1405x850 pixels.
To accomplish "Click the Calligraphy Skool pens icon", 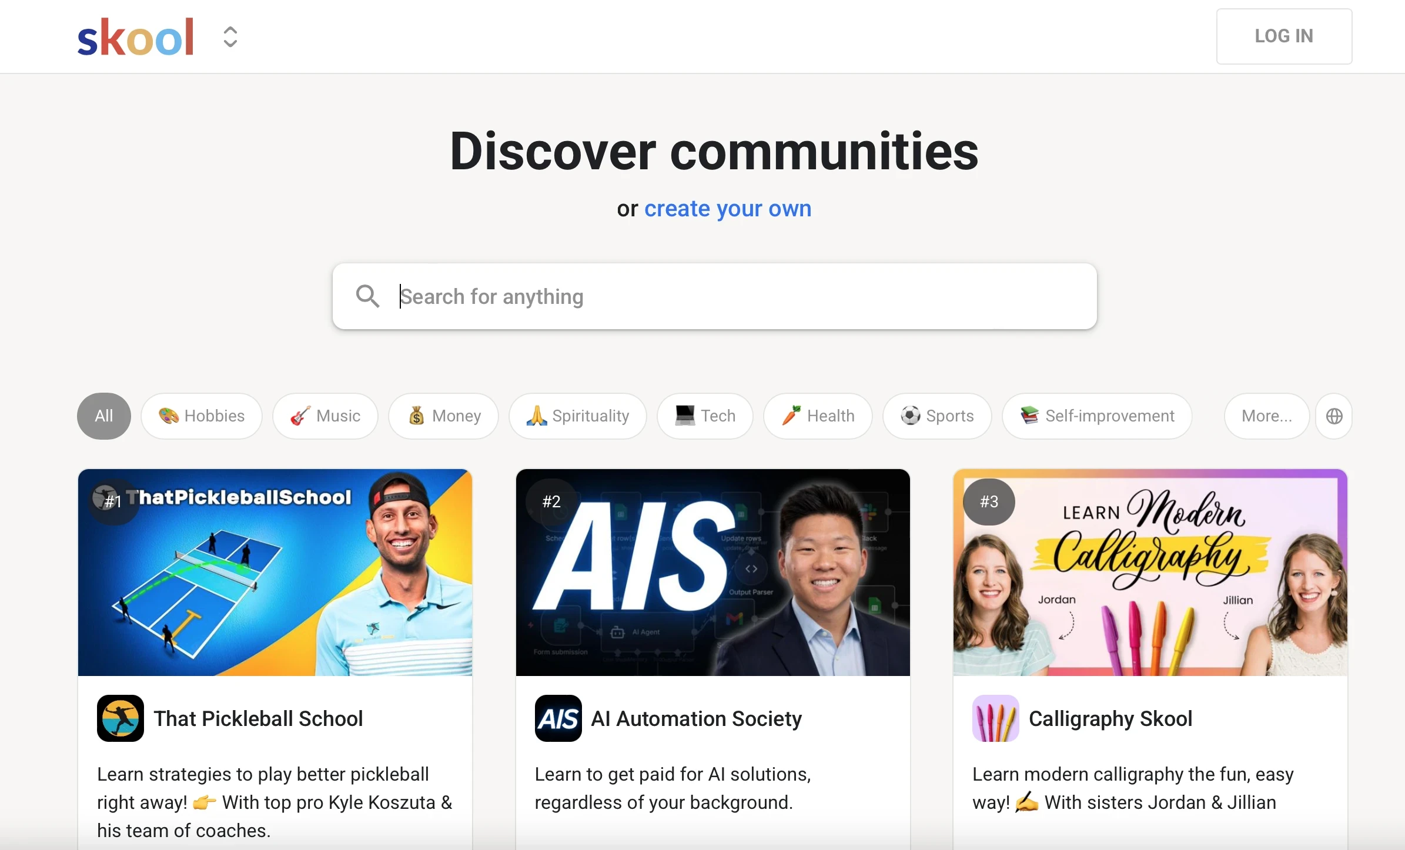I will pyautogui.click(x=995, y=718).
